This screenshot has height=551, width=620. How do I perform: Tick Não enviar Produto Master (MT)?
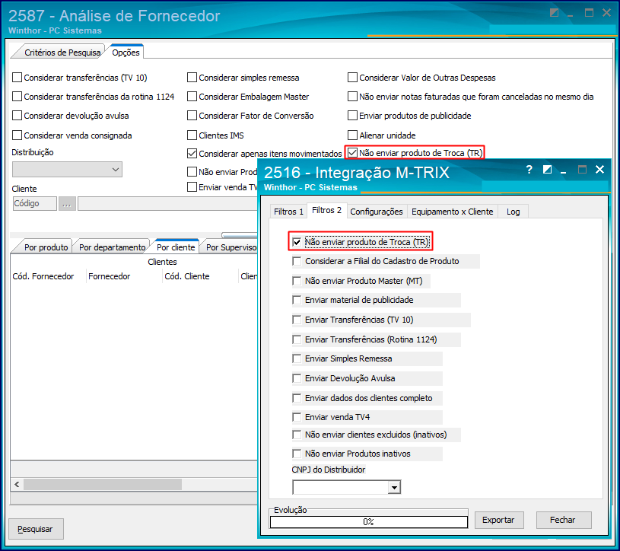(297, 281)
